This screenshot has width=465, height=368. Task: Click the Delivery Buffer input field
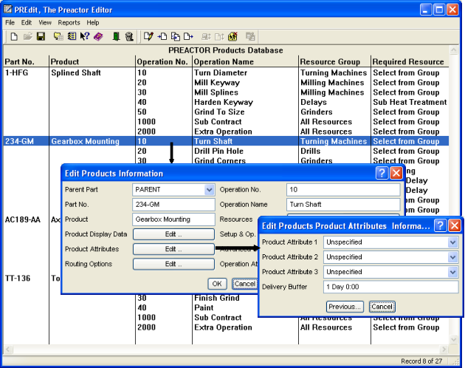pyautogui.click(x=391, y=287)
